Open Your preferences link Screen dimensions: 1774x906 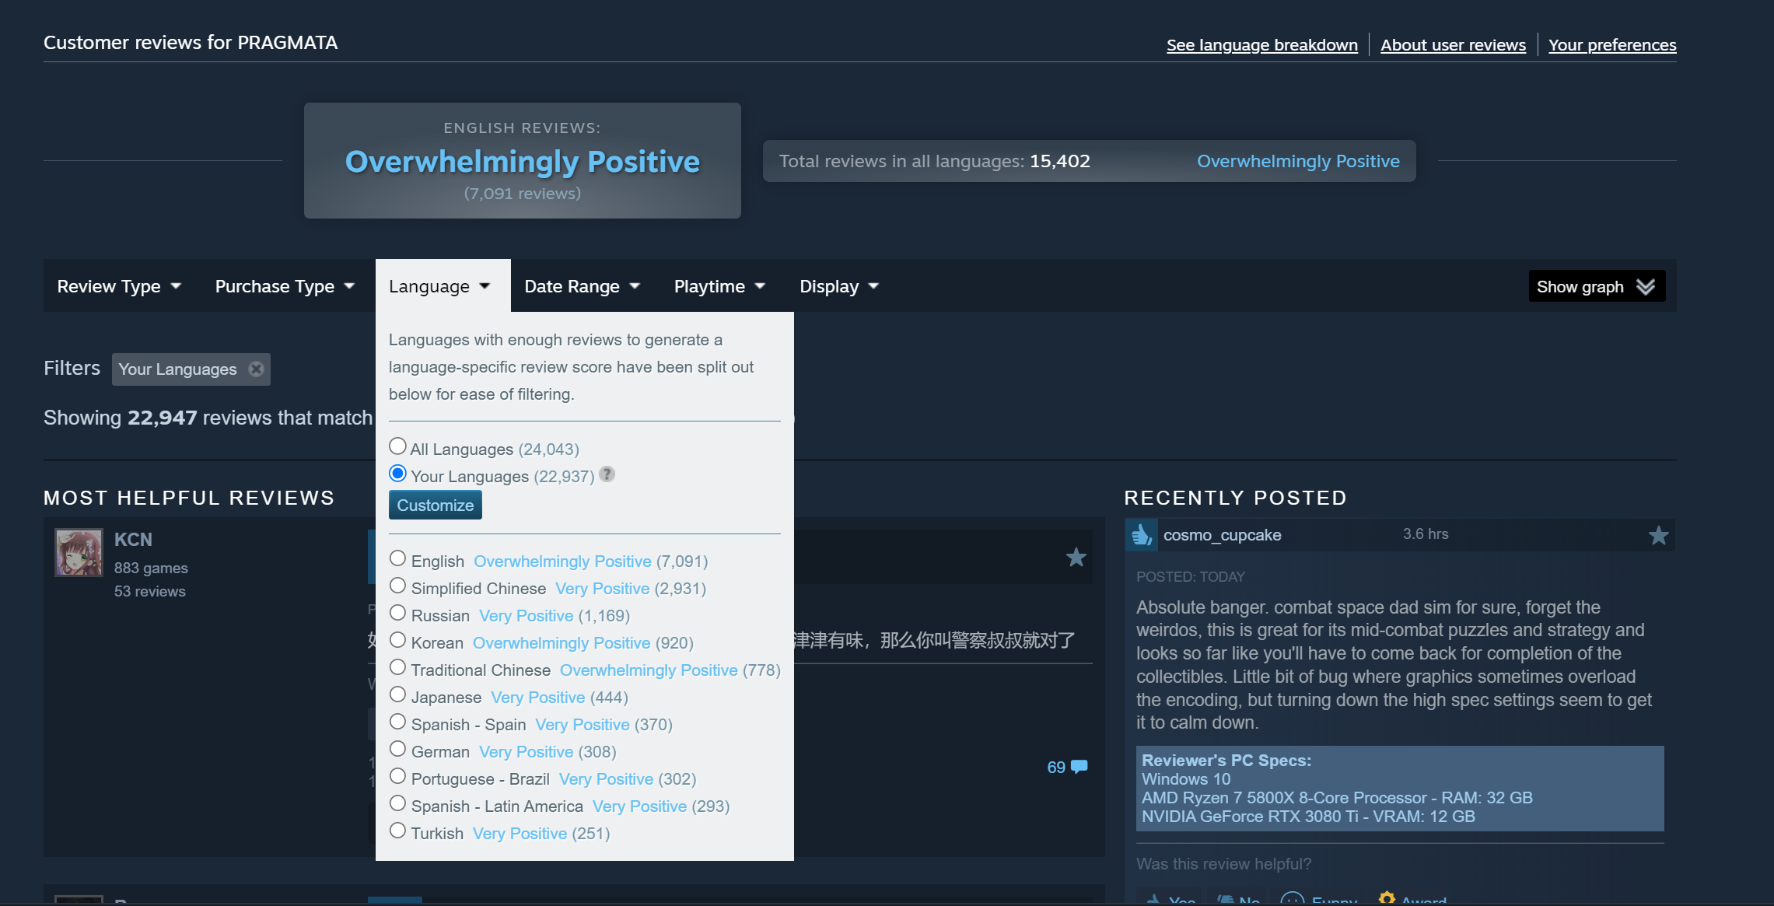[x=1611, y=45]
